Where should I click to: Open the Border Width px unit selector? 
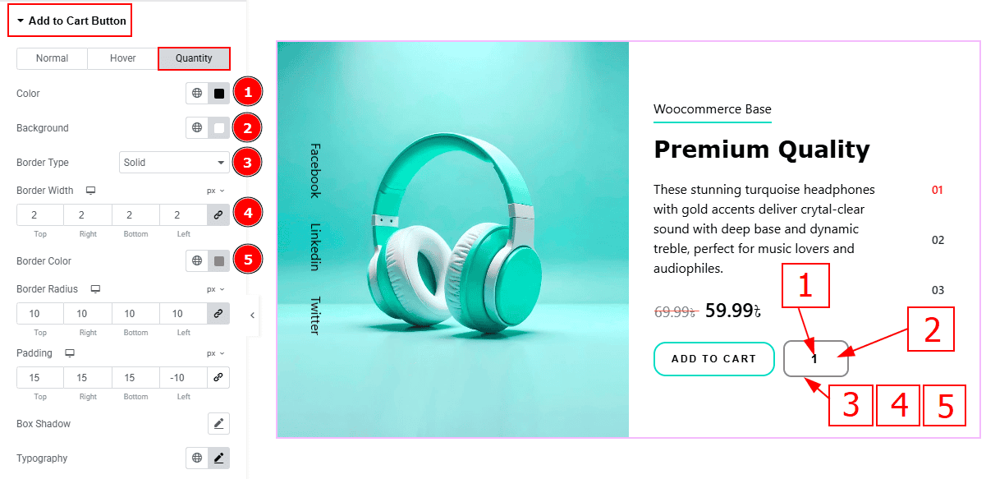tap(216, 191)
